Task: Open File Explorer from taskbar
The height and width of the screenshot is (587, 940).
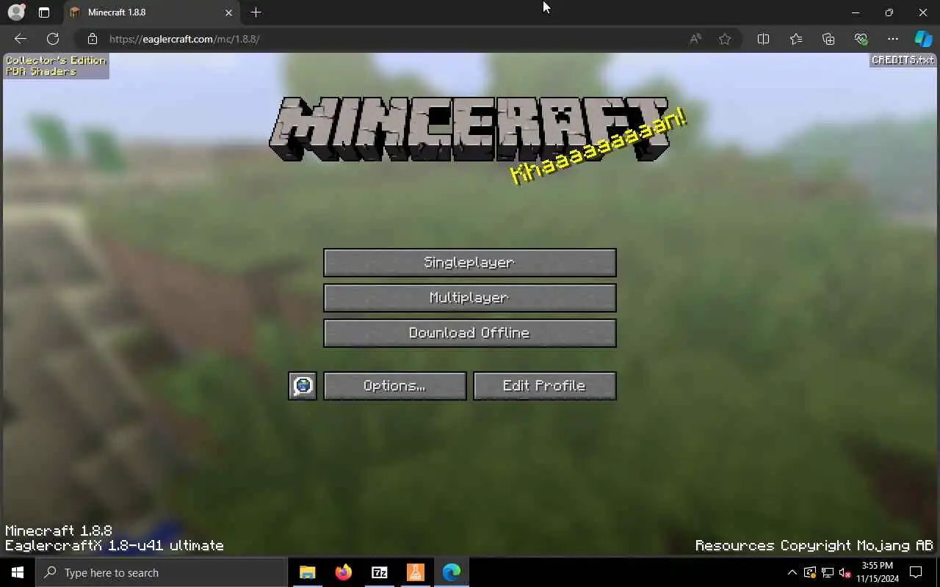Action: [307, 572]
